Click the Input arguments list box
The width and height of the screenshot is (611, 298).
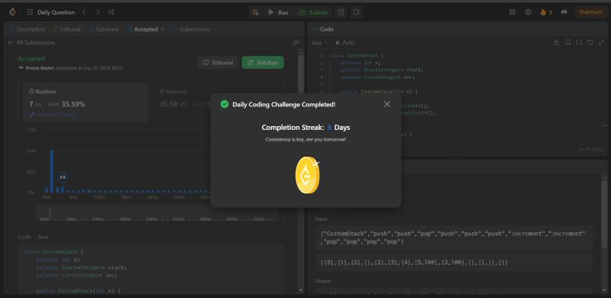pos(454,263)
